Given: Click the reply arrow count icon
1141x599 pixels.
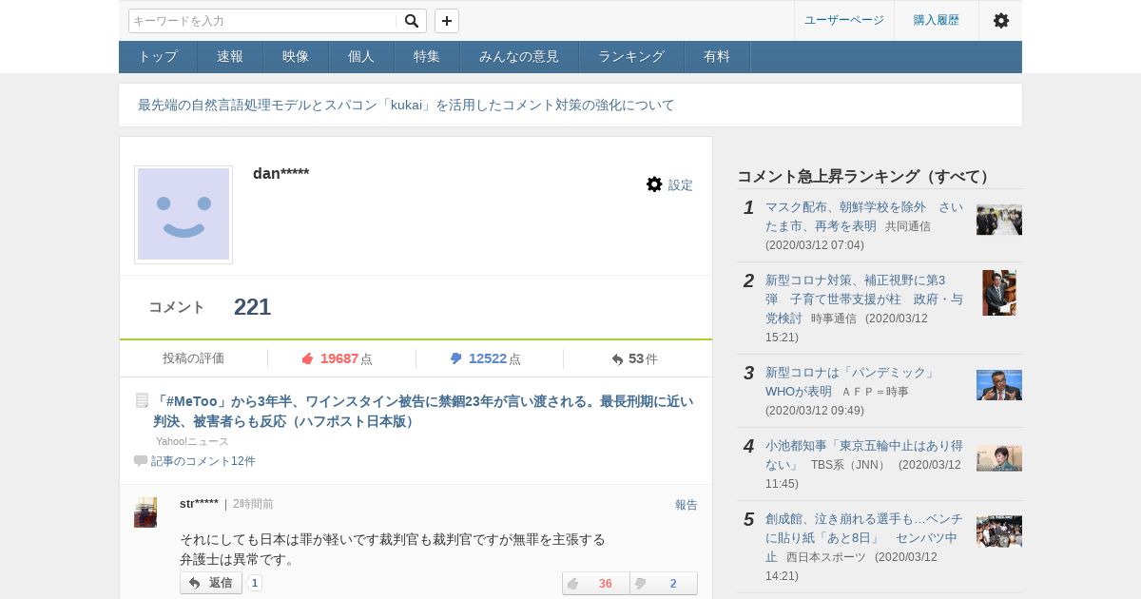Looking at the screenshot, I should point(617,359).
